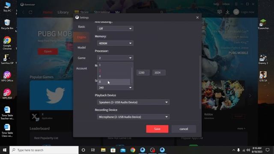Open TLauncher desktop shortcut
The width and height of the screenshot is (274, 154).
pyautogui.click(x=263, y=24)
